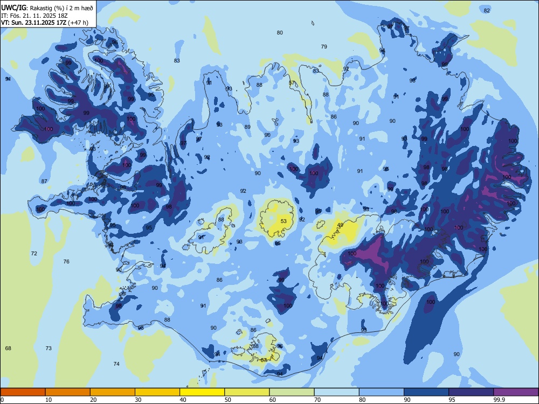Click the '72' value off the west coast
The width and height of the screenshot is (539, 404).
coord(34,254)
